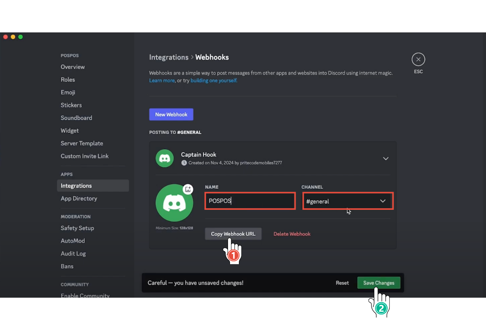Click the small Captain Hook avatar icon
Viewport: 486px width, 324px height.
[164, 158]
